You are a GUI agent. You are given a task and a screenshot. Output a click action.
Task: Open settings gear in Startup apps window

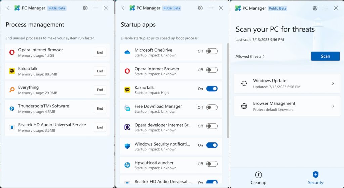[200, 8]
